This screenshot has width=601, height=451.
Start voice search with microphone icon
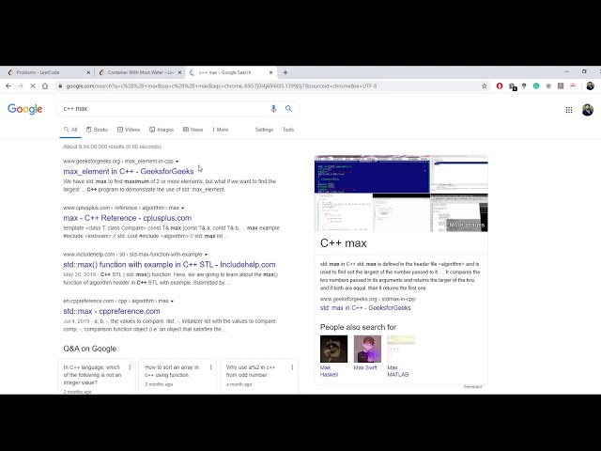[x=273, y=109]
